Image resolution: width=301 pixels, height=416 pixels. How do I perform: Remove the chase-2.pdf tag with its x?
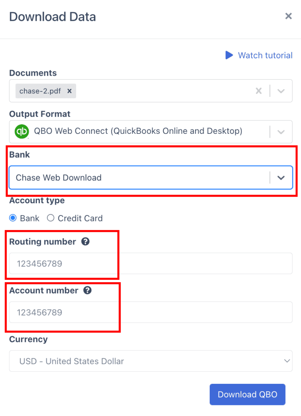coord(69,91)
